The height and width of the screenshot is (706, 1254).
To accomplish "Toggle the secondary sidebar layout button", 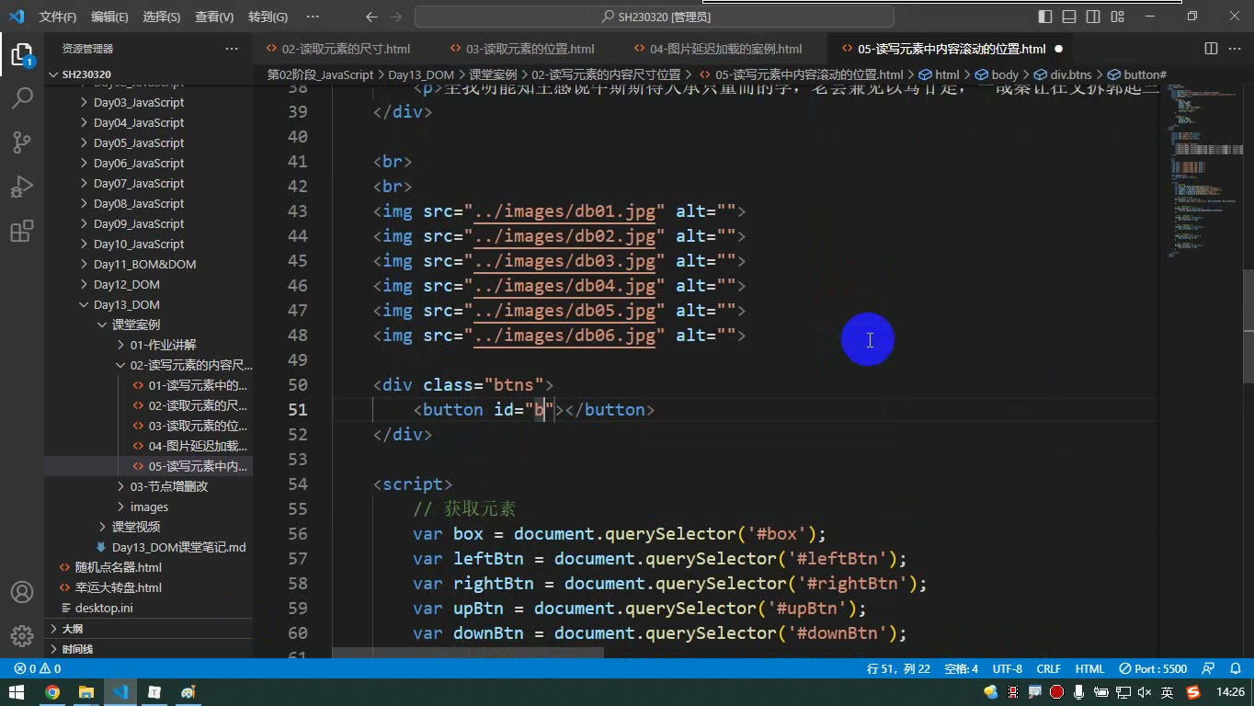I will 1093,17.
